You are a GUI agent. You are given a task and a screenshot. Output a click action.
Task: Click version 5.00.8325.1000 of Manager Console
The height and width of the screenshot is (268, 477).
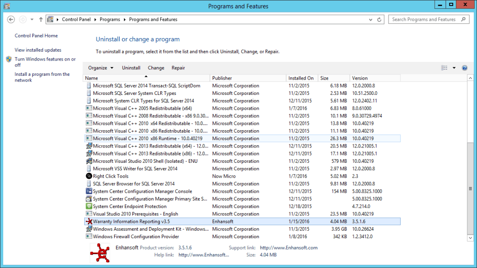pyautogui.click(x=367, y=191)
